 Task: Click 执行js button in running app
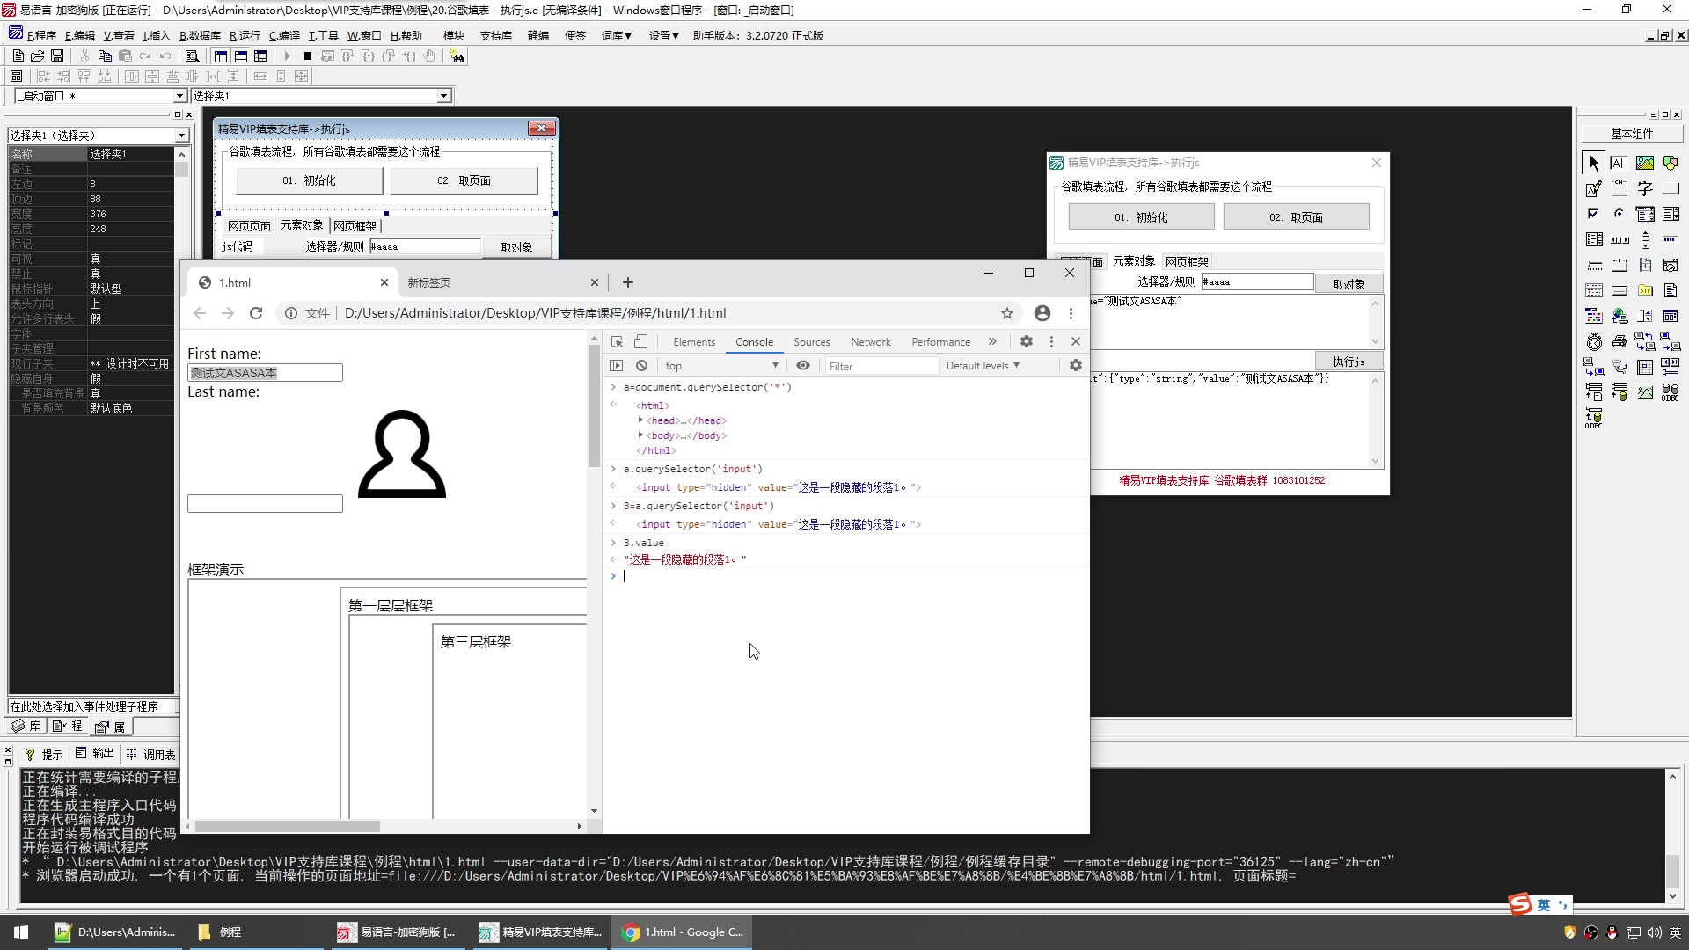(1349, 362)
